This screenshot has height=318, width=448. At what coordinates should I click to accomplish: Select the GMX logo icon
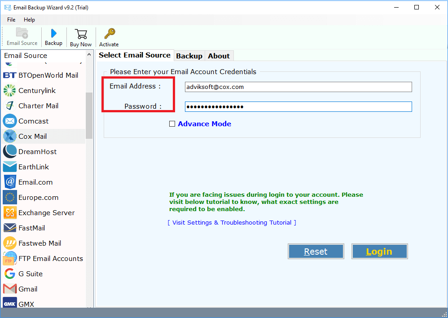click(10, 303)
